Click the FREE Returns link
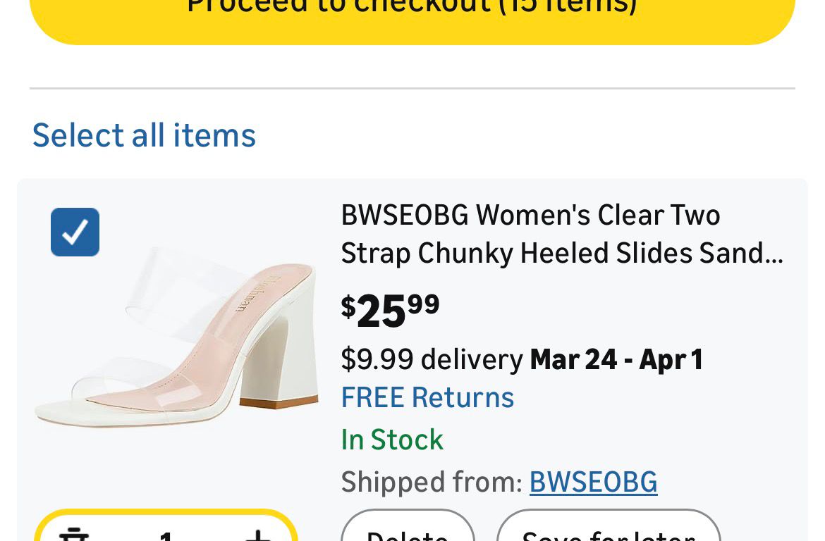The image size is (825, 541). click(x=427, y=397)
